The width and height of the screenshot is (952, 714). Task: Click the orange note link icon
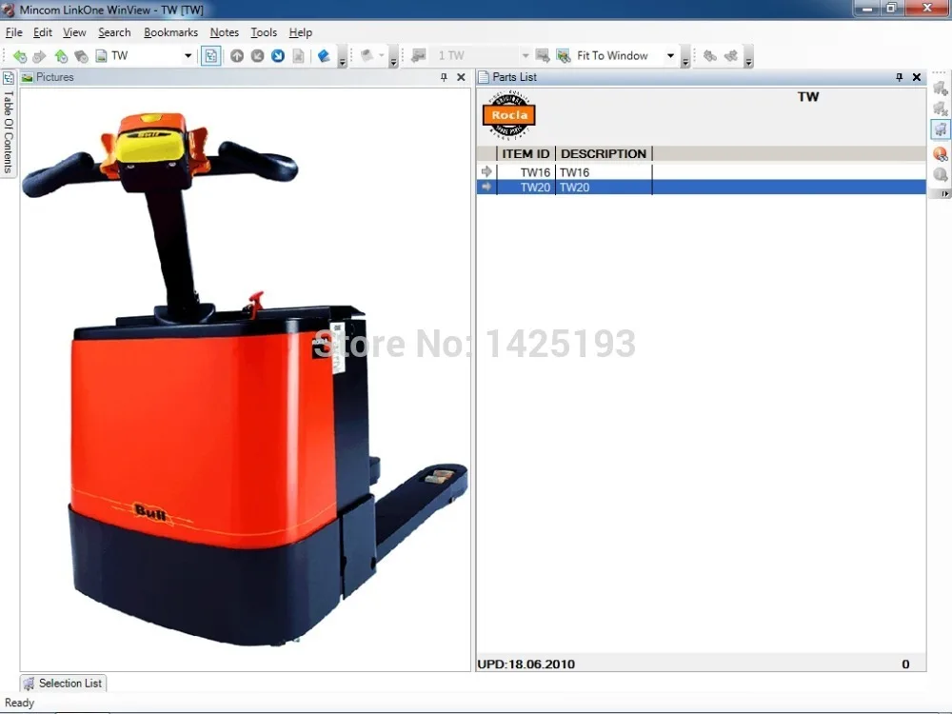(x=941, y=153)
